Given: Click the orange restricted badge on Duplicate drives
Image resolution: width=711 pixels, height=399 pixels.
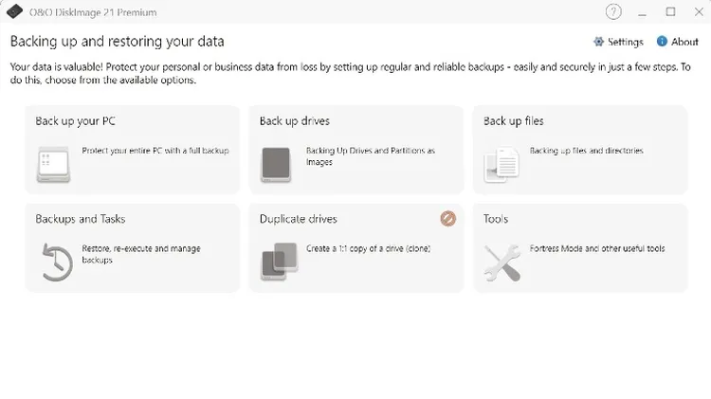Looking at the screenshot, I should pyautogui.click(x=448, y=219).
